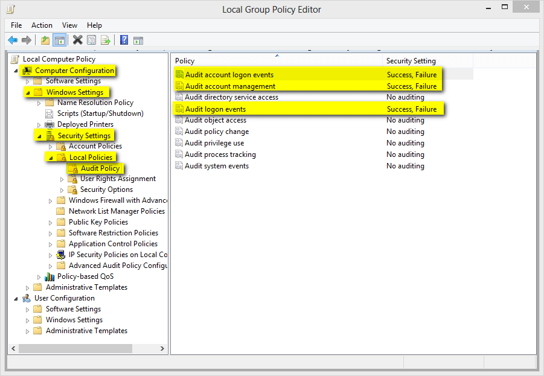Click the tree pane horizontal scrollbar right arrow
The width and height of the screenshot is (544, 376).
click(x=162, y=349)
